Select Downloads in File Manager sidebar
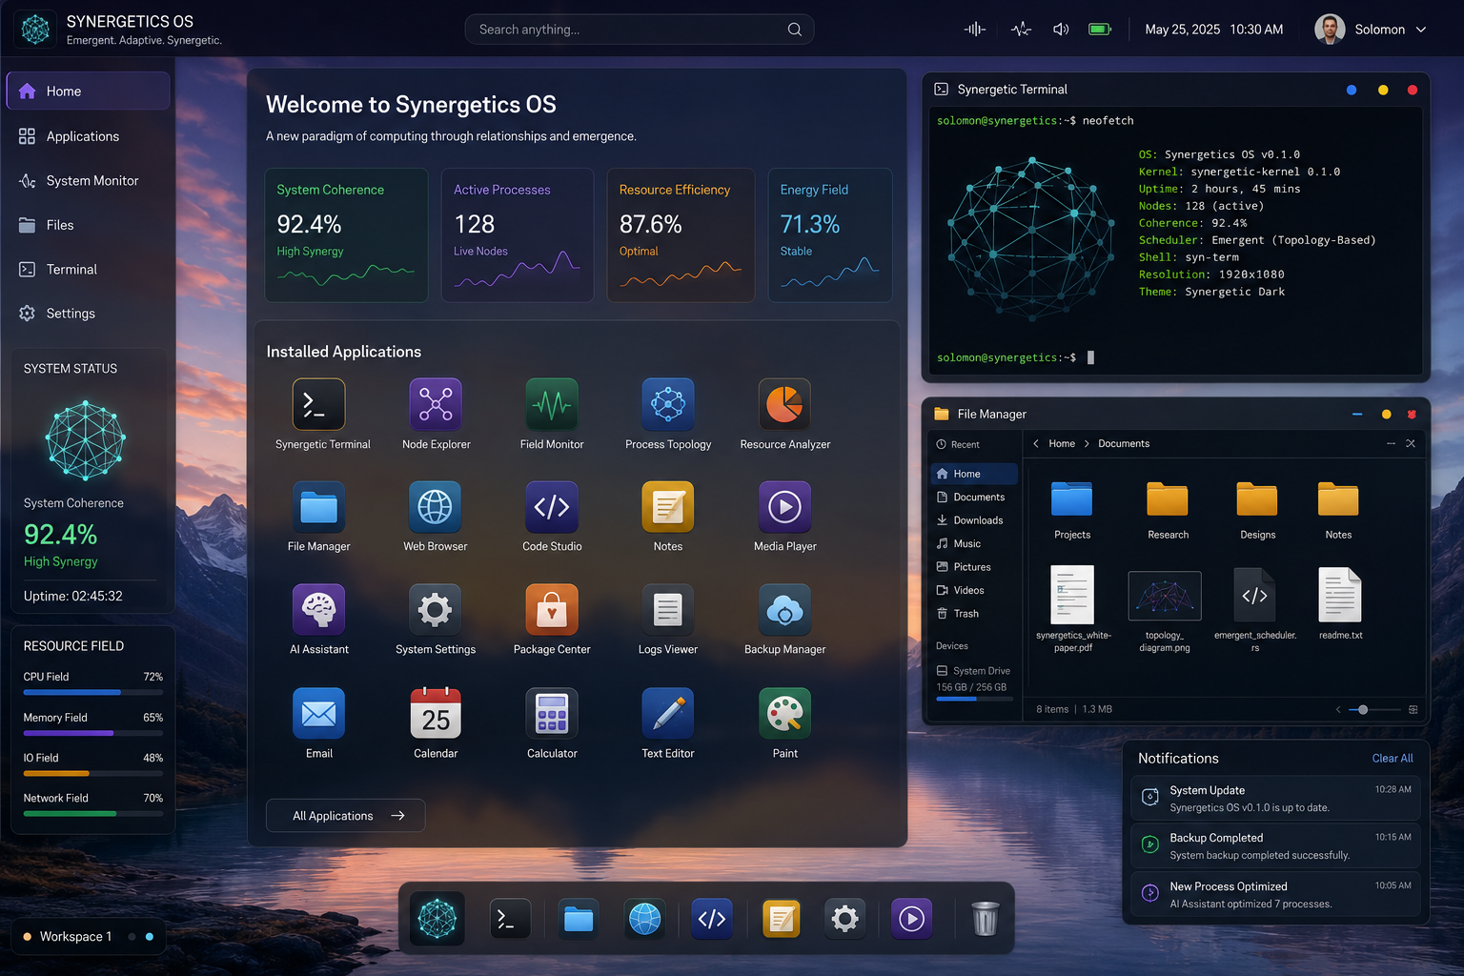Viewport: 1464px width, 976px height. (x=974, y=520)
